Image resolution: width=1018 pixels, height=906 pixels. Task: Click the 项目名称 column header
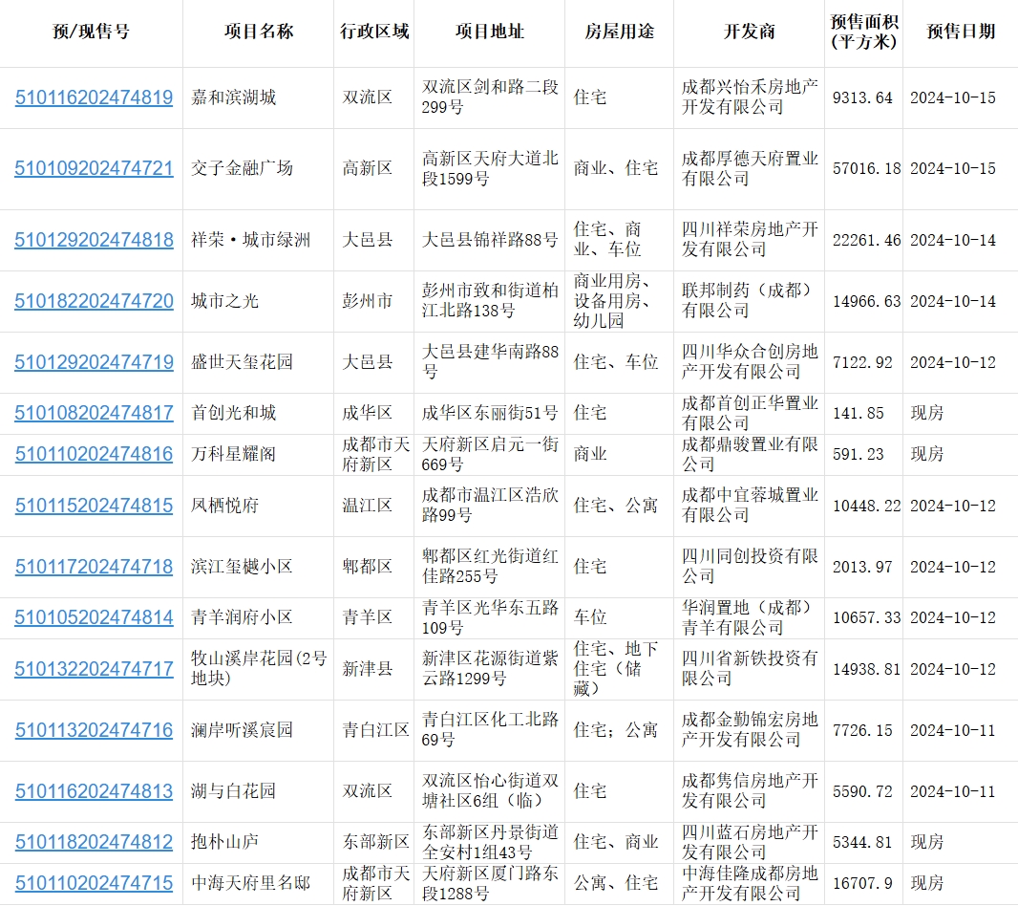tap(259, 32)
